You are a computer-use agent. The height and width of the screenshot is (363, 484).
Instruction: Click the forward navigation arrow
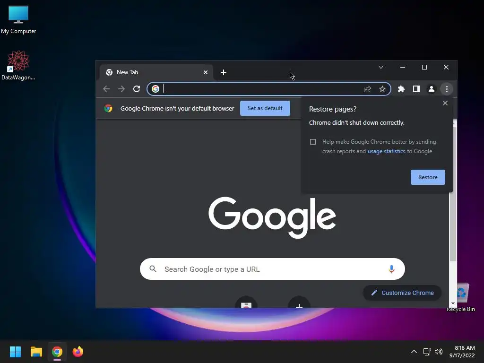[x=121, y=89]
